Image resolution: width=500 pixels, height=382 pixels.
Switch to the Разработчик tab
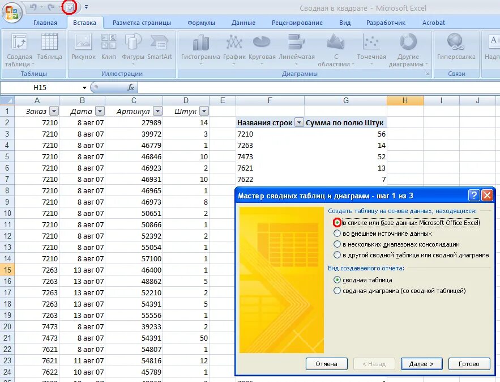tap(386, 23)
